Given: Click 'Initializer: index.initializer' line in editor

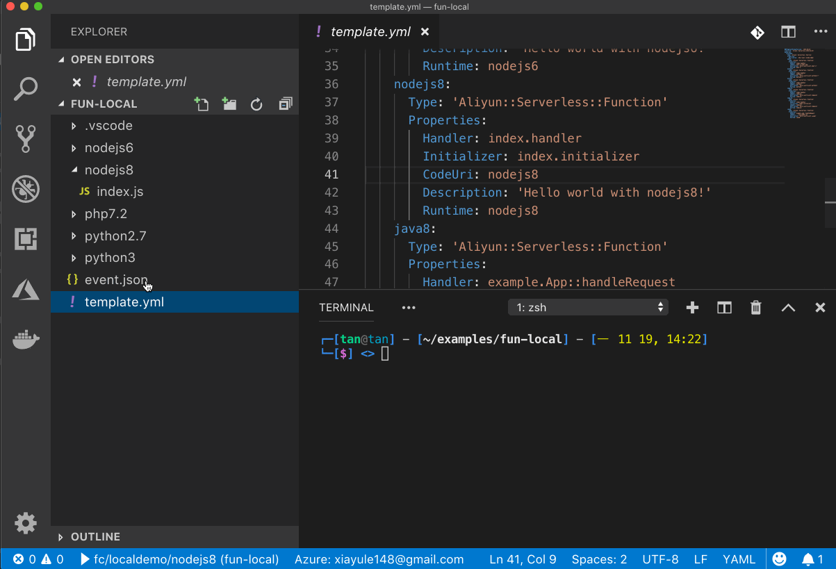Looking at the screenshot, I should 531,156.
